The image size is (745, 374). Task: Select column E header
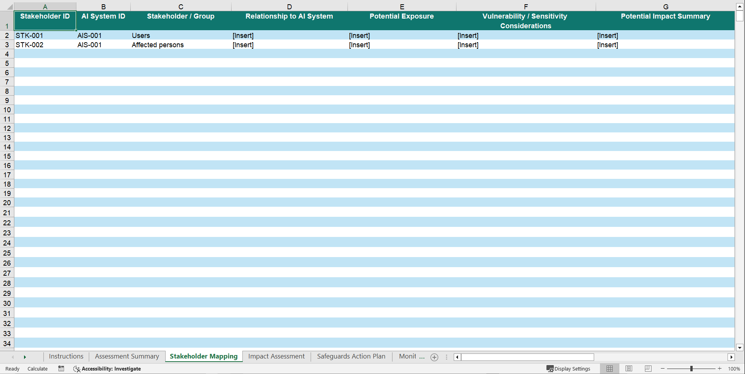click(x=402, y=7)
